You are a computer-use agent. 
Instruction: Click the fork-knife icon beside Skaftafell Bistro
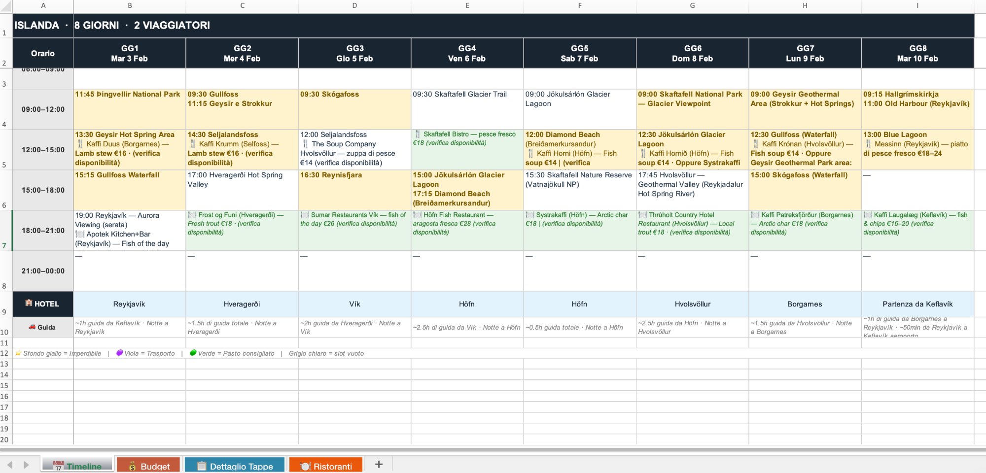click(x=418, y=134)
